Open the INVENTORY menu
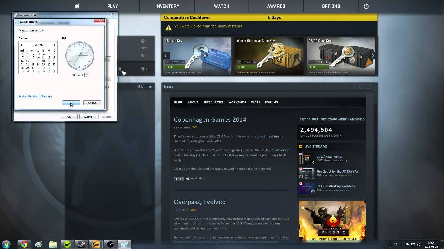Viewport: 444px width, 249px height. [167, 6]
